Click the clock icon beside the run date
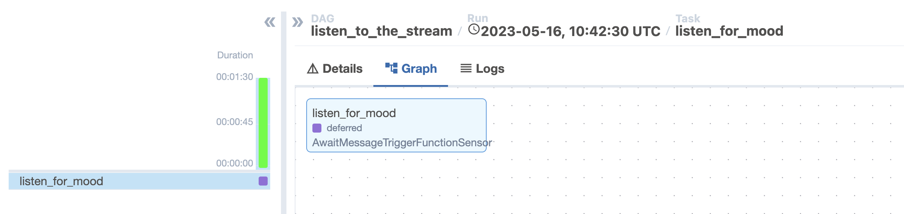 [474, 30]
